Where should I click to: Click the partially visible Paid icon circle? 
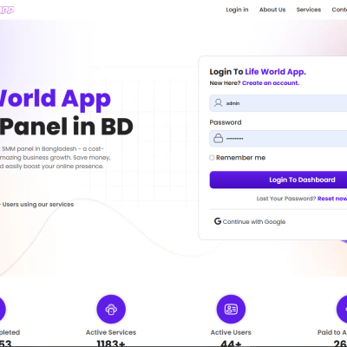342,309
